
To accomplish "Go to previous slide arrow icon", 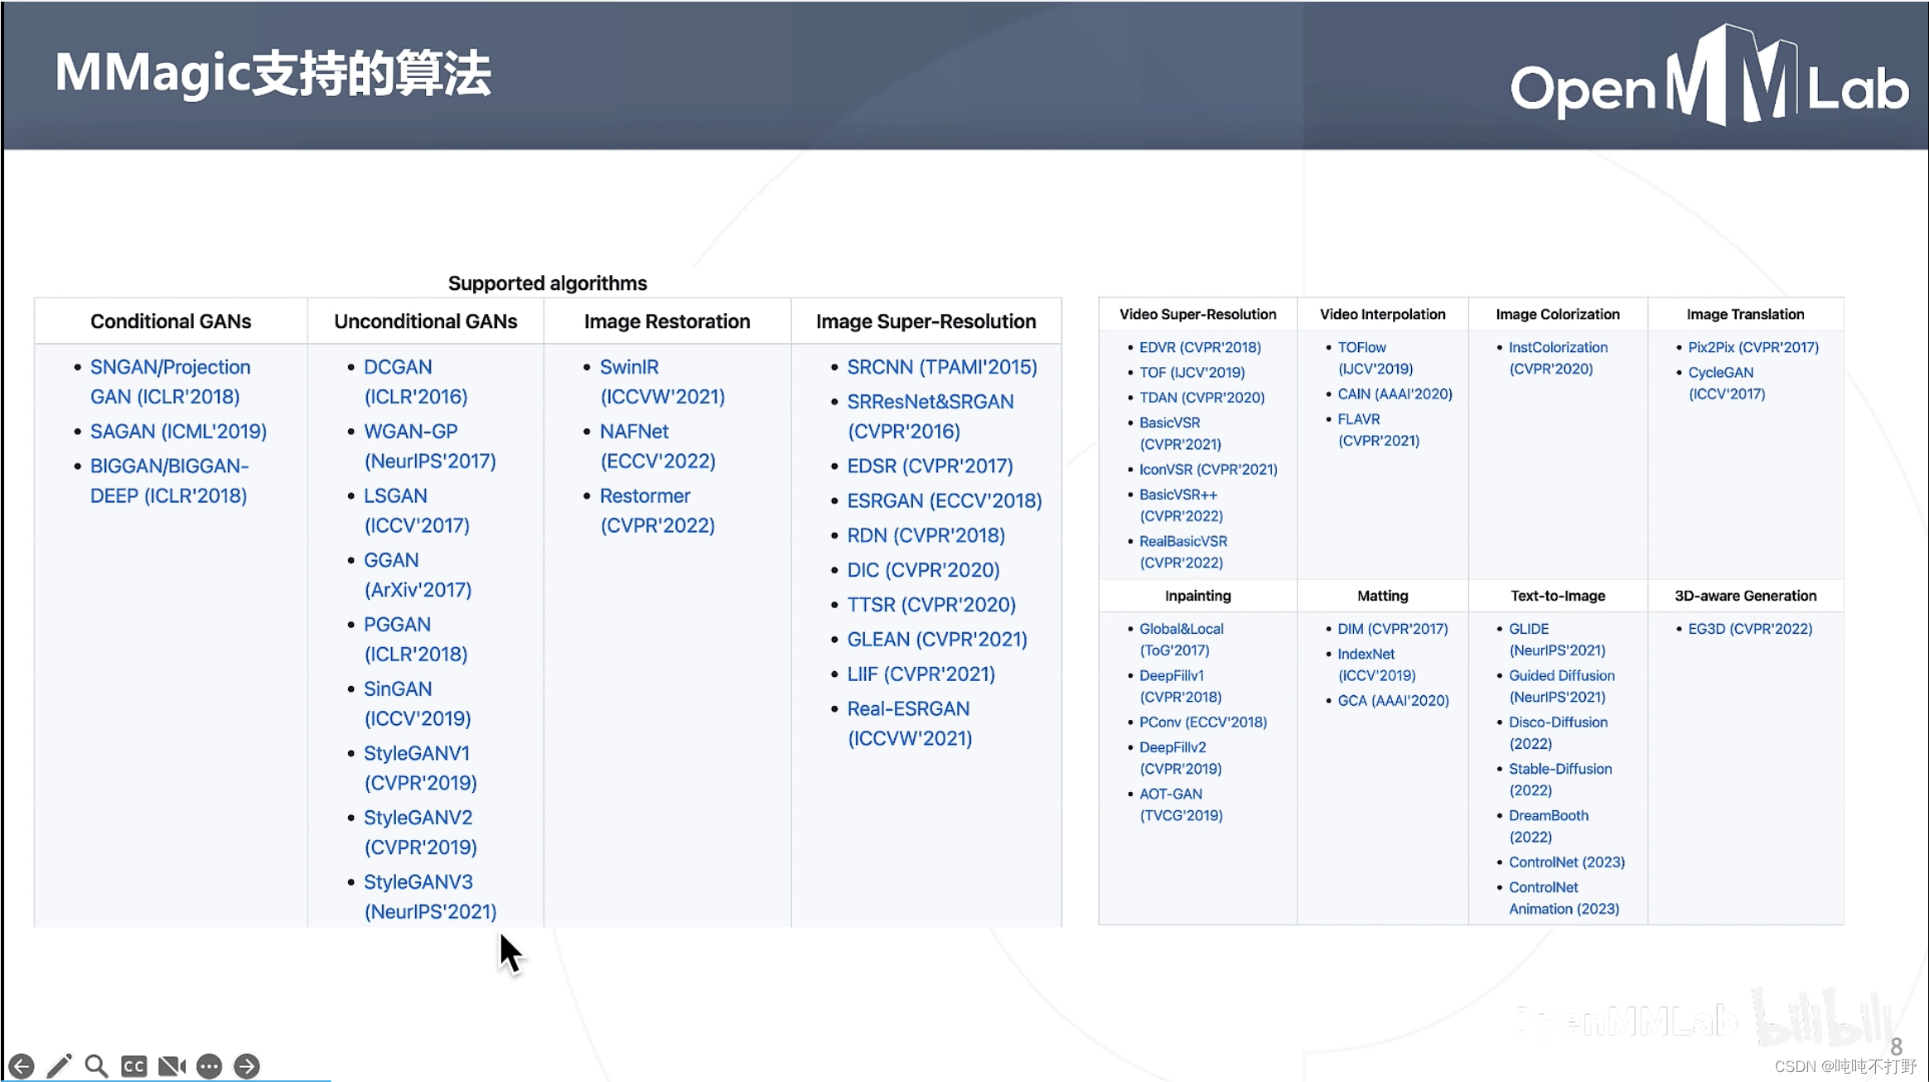I will (22, 1065).
